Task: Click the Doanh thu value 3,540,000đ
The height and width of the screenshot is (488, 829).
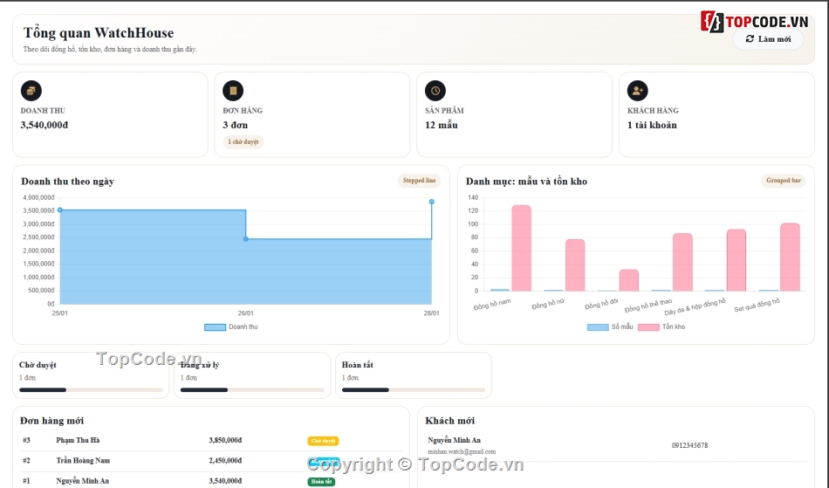Action: click(45, 126)
